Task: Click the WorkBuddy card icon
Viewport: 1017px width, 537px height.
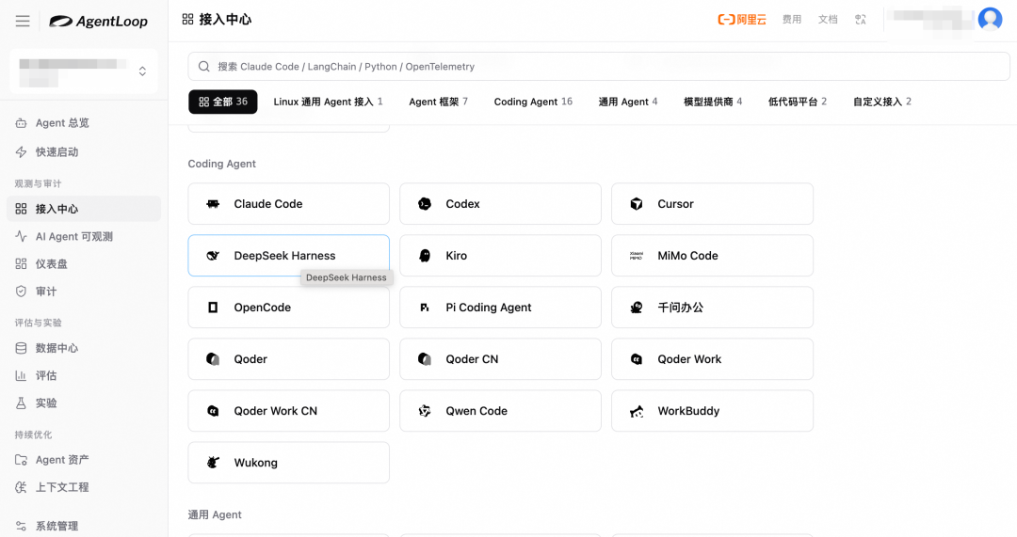Action: click(637, 411)
